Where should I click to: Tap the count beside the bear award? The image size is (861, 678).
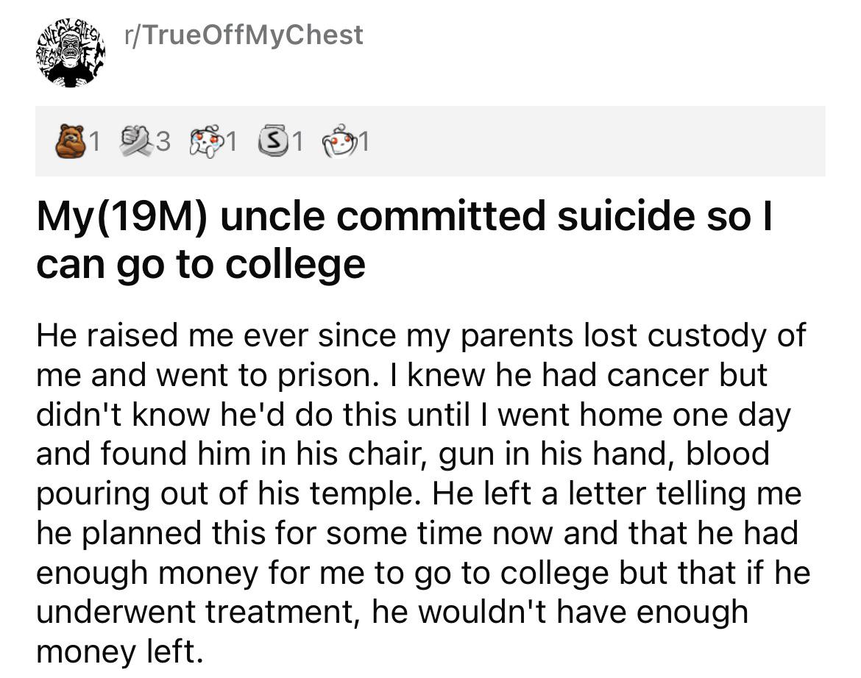[96, 143]
